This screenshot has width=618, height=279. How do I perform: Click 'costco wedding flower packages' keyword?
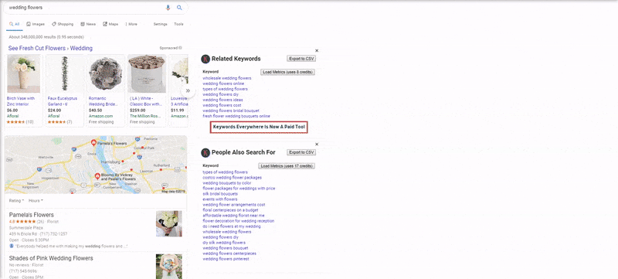point(233,178)
